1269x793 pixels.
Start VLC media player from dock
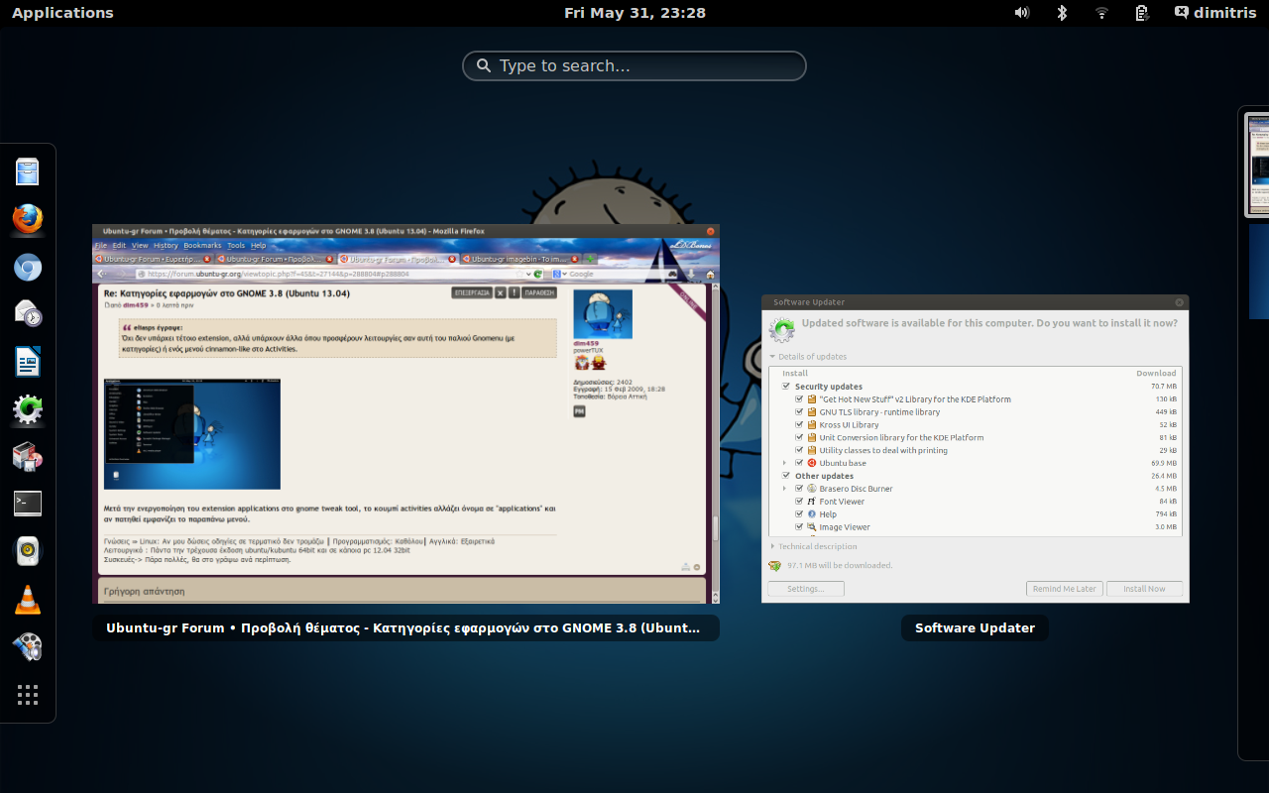pos(28,600)
